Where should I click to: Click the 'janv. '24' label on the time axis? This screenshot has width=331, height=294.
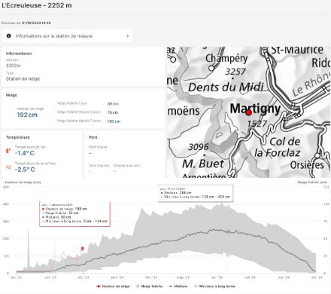pos(117,277)
